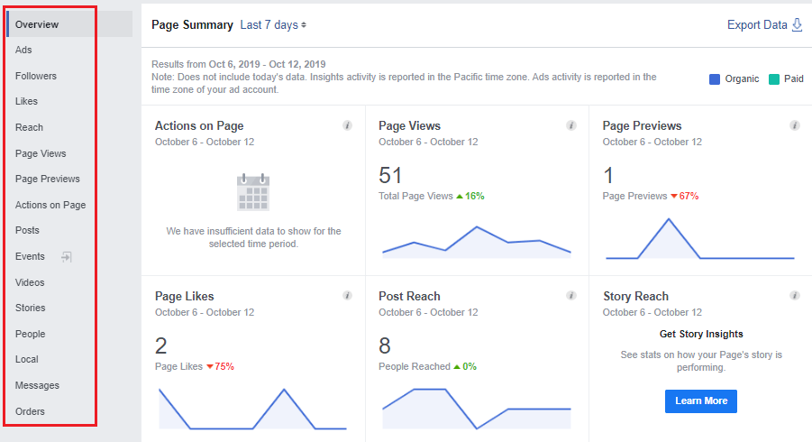
Task: Open Followers in the sidebar
Action: click(36, 76)
